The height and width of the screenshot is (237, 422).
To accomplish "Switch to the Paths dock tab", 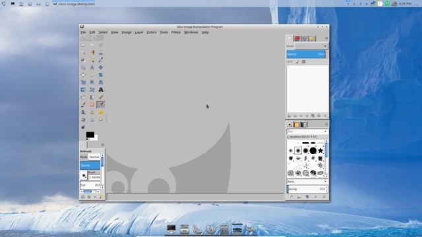I will [305, 39].
